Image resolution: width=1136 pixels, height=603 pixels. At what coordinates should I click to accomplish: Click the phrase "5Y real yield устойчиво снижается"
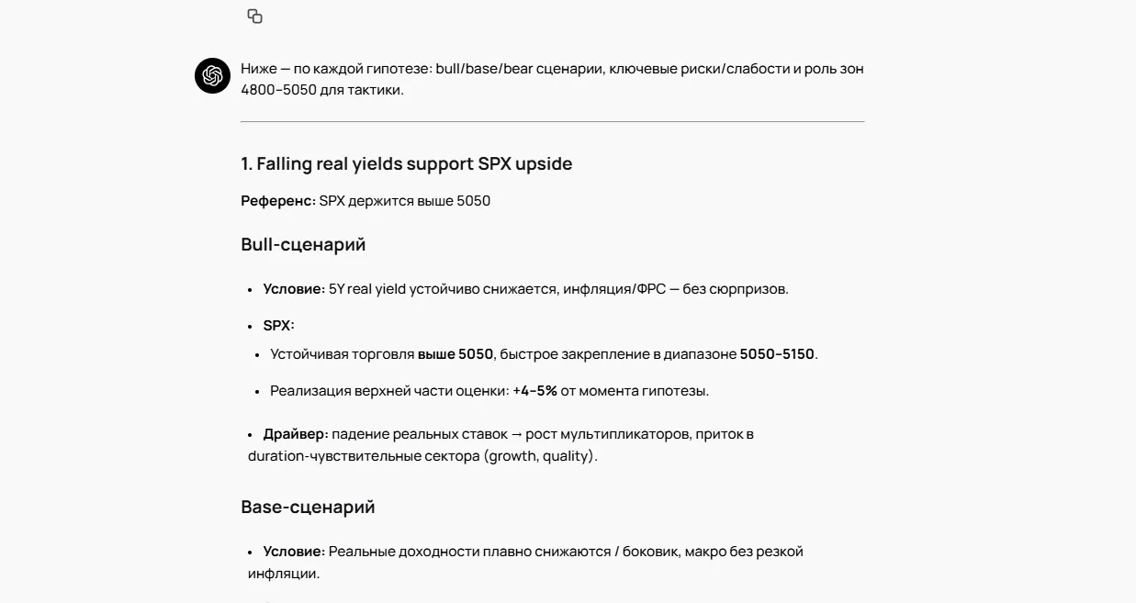click(x=443, y=288)
